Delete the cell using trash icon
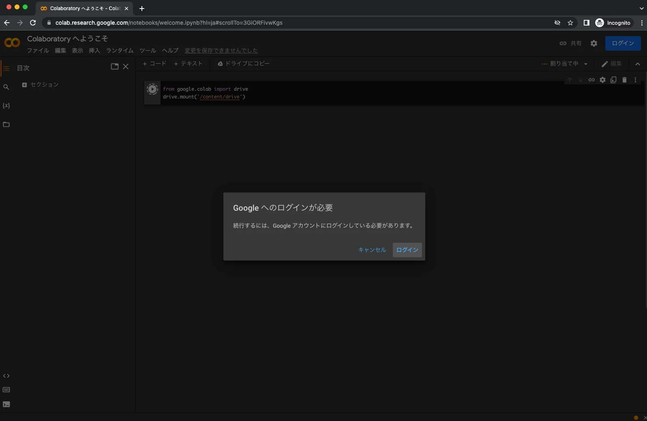This screenshot has width=647, height=421. pos(624,80)
